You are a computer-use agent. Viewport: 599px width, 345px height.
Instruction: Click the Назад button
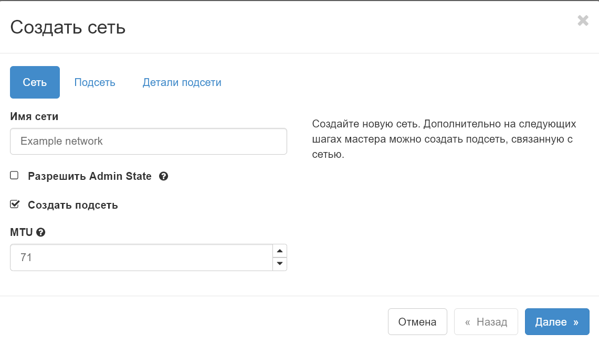coord(486,322)
